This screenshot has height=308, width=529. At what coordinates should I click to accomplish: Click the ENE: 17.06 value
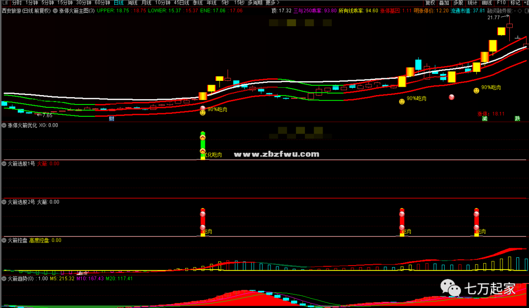tap(213, 11)
